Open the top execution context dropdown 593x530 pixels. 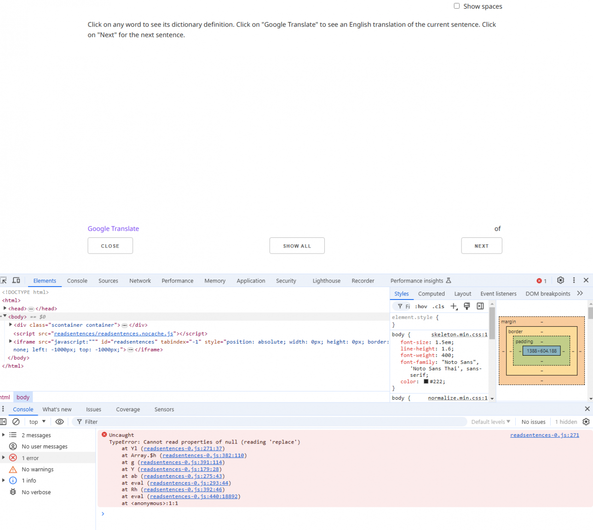[x=37, y=422]
